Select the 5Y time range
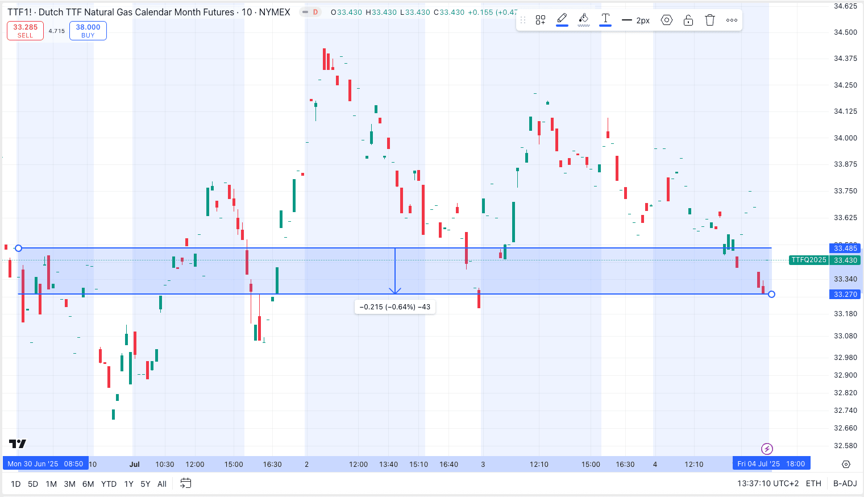The image size is (864, 497). click(146, 484)
